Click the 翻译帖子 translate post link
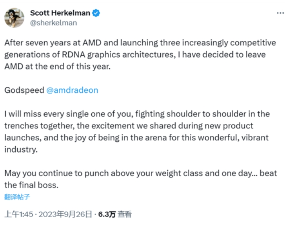Image resolution: width=285 pixels, height=227 pixels. pyautogui.click(x=17, y=196)
